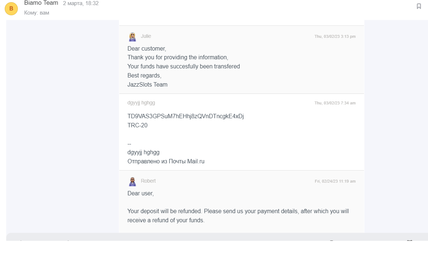The width and height of the screenshot is (428, 259).
Task: Expand recipients via 'Кому: вам'
Action: coord(36,13)
